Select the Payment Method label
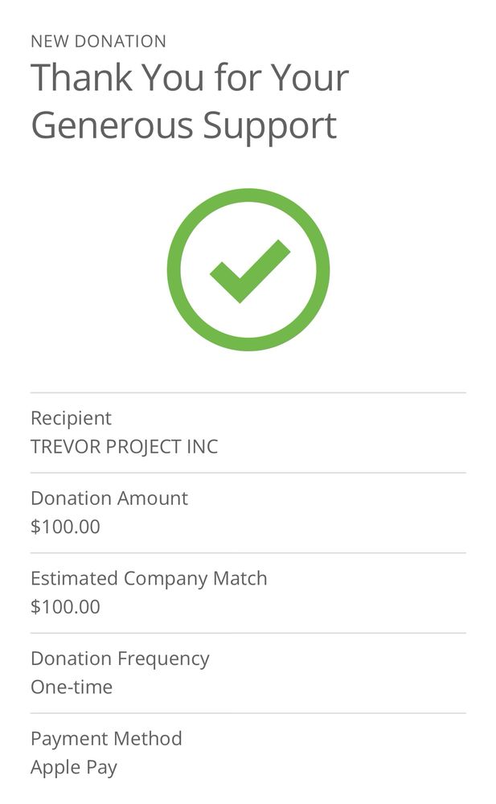This screenshot has width=496, height=804. click(x=106, y=739)
